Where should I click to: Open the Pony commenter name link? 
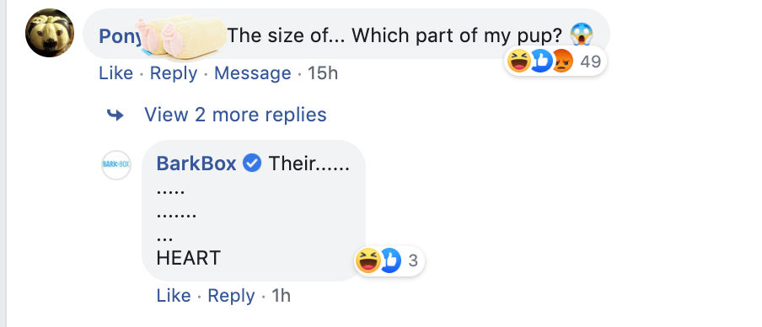[x=120, y=36]
